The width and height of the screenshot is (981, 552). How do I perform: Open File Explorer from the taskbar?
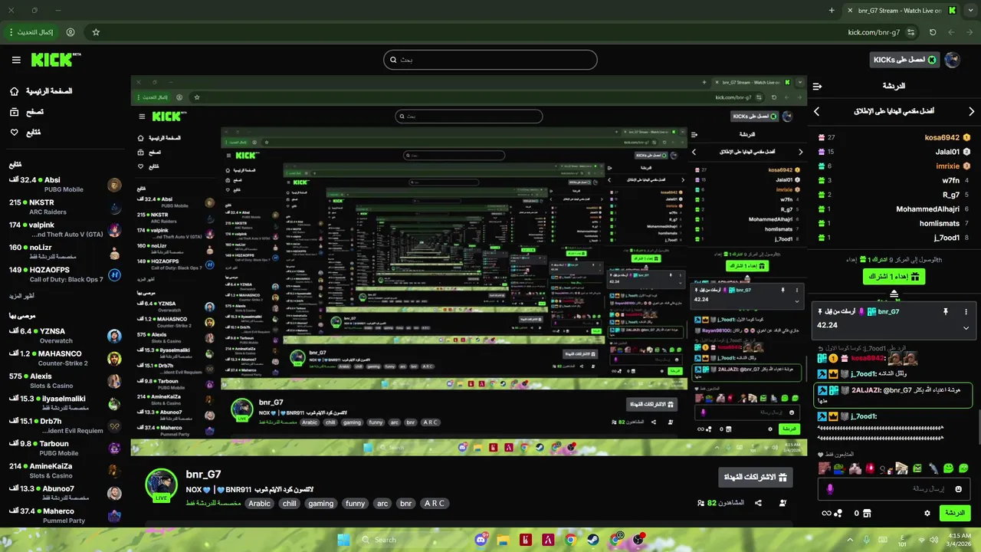pos(503,540)
